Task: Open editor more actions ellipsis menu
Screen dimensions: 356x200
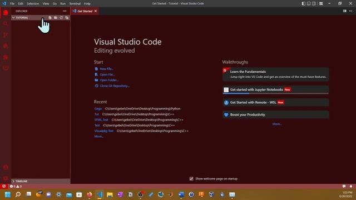Action: click(x=351, y=11)
